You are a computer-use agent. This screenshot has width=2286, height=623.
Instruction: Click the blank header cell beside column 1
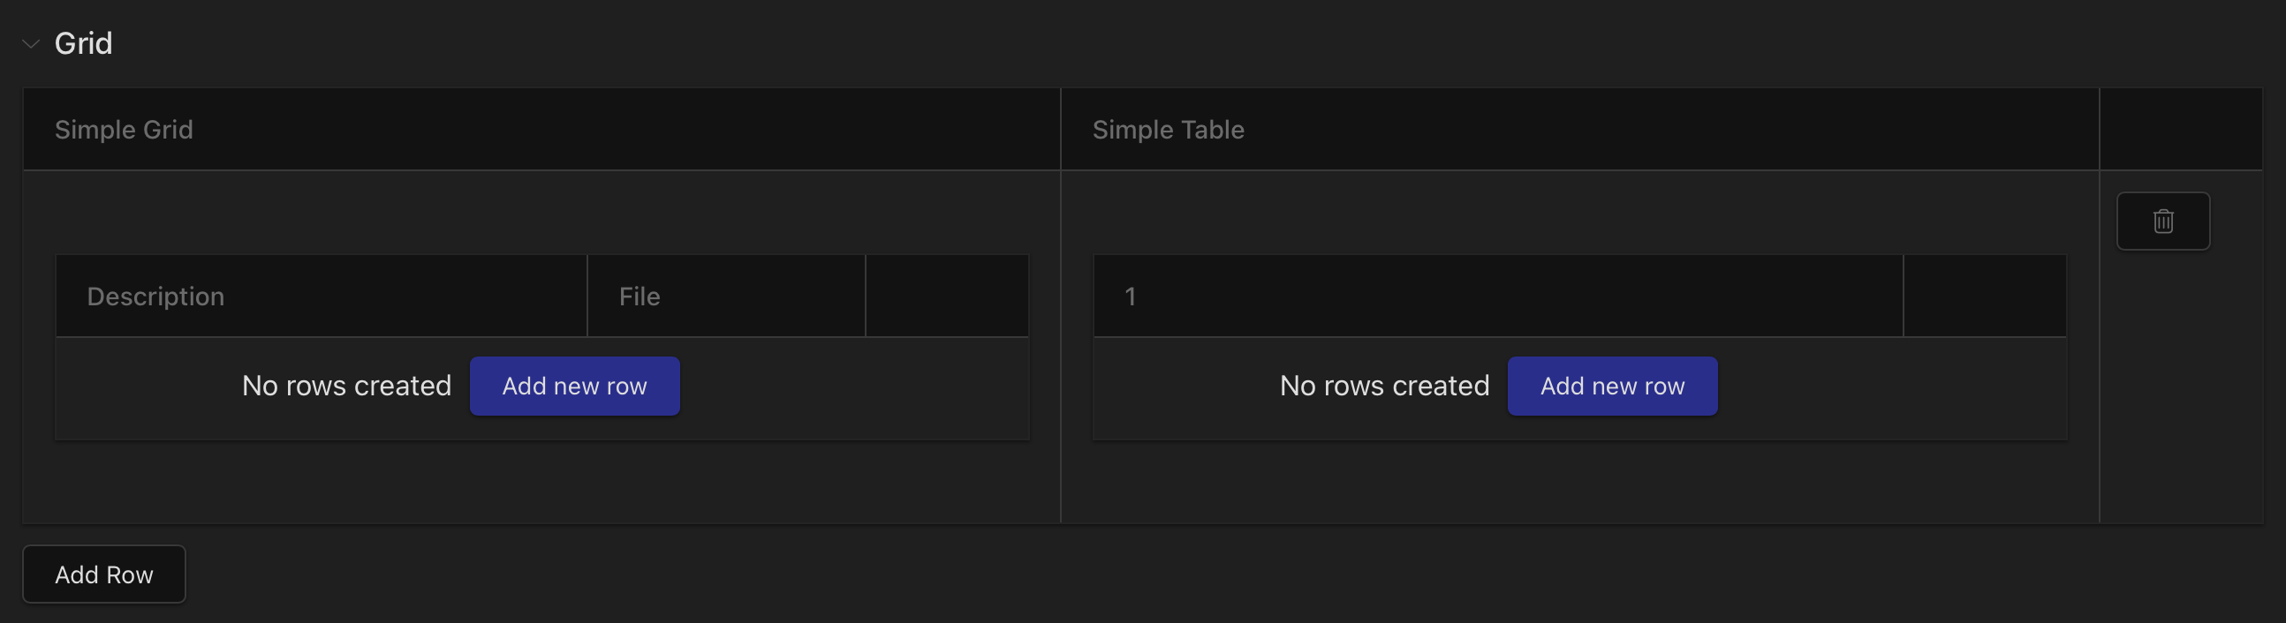pos(1984,296)
